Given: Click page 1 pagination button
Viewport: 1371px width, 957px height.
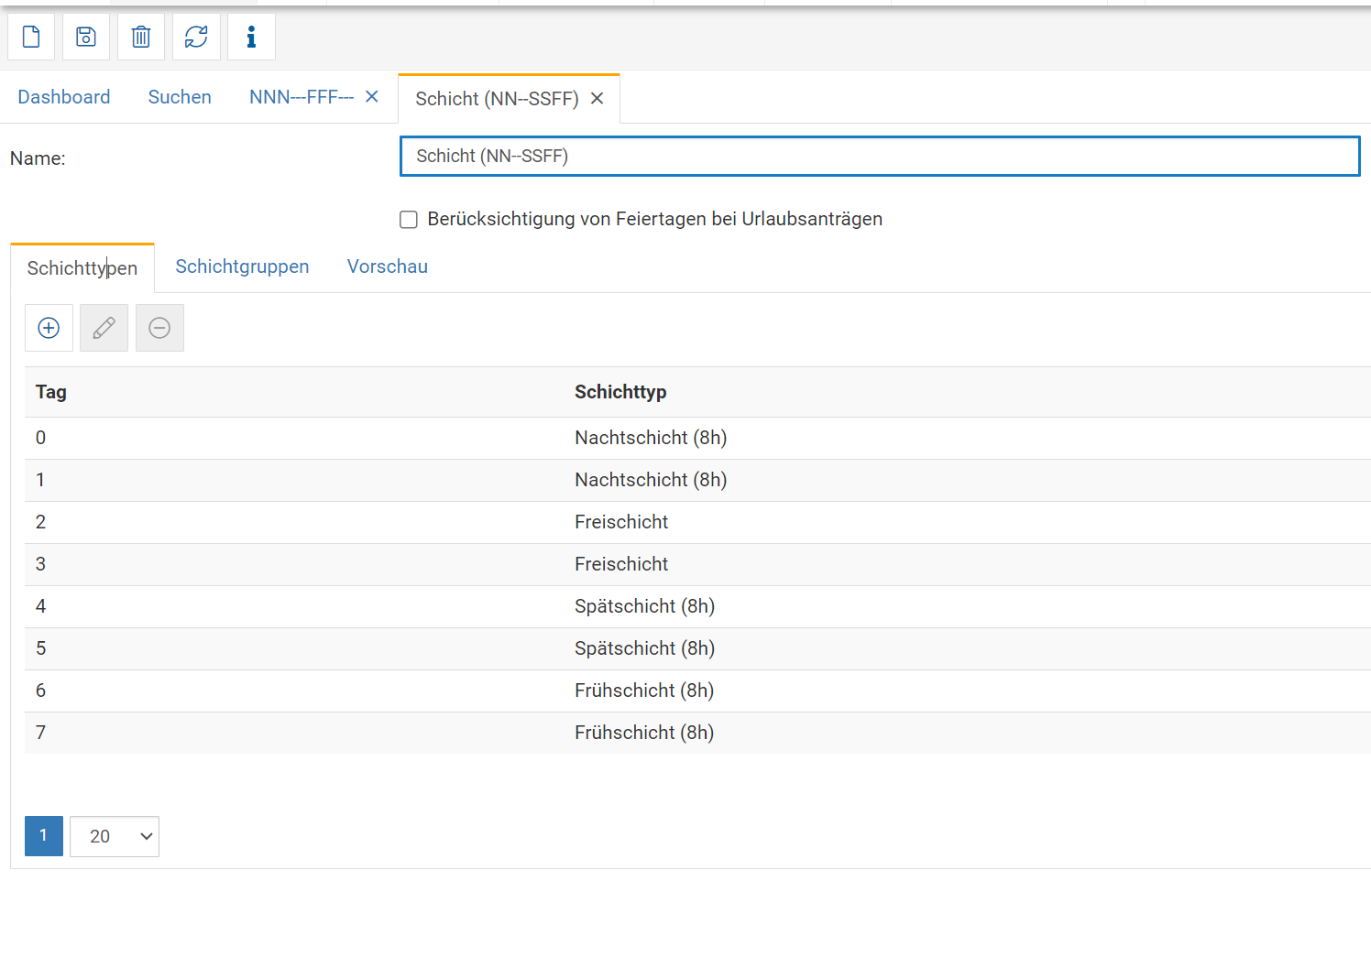Looking at the screenshot, I should click(x=44, y=836).
